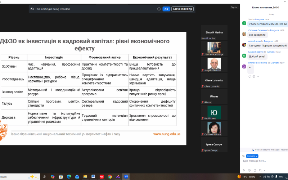Select Юрій Вінюк participant tile with Ю avatar
This screenshot has height=180, width=288.
click(214, 112)
